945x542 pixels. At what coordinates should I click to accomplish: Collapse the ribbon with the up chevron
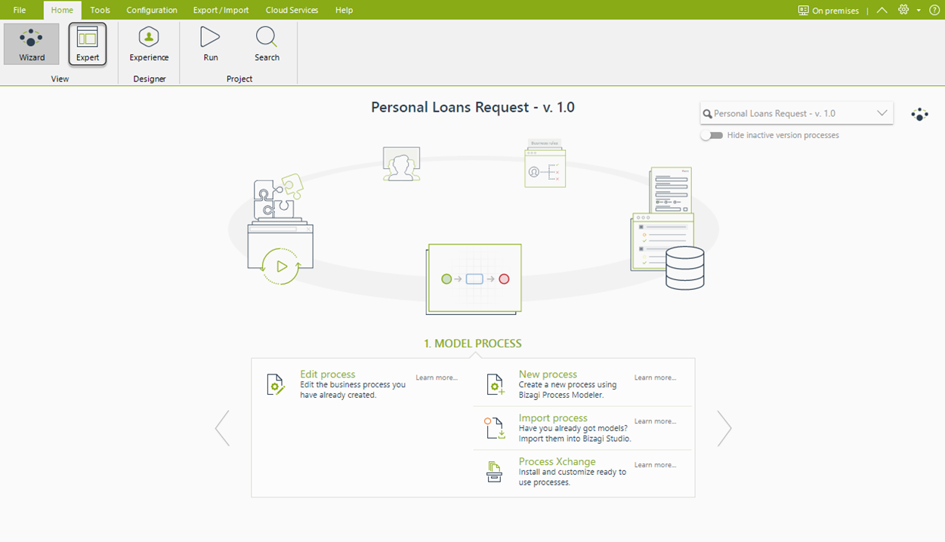coord(882,11)
